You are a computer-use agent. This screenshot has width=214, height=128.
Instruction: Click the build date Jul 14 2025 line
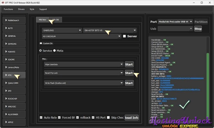164,99
